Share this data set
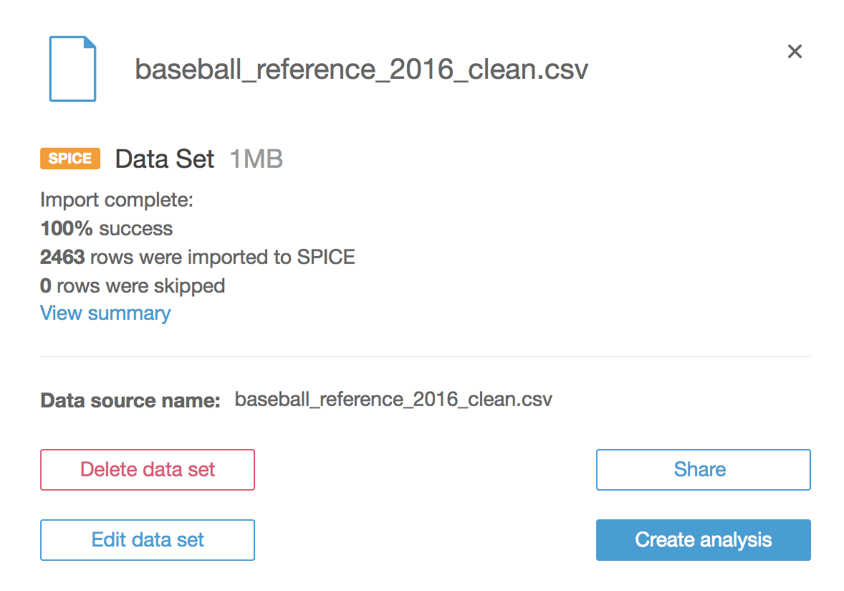This screenshot has width=844, height=591. click(703, 470)
